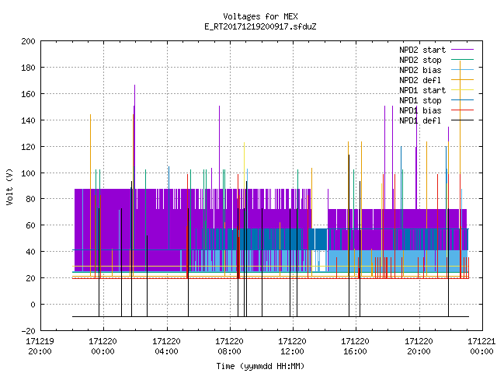Click the NPD1 start legend label

point(422,90)
